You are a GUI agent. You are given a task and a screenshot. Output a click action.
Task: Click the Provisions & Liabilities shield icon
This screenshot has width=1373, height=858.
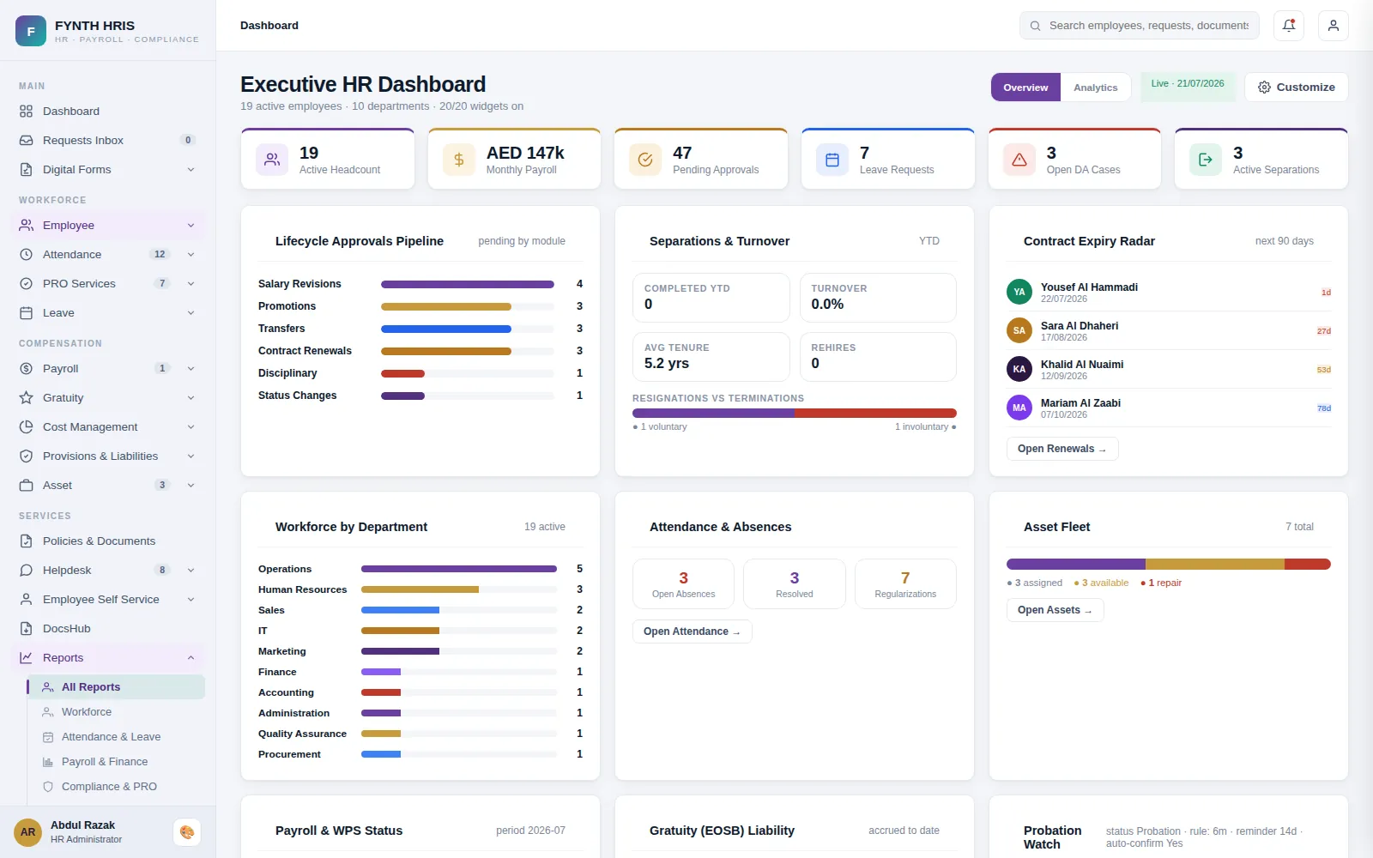pyautogui.click(x=27, y=456)
